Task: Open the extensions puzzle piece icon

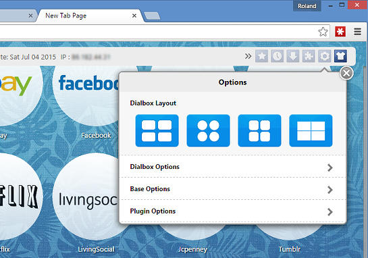Action: click(309, 56)
